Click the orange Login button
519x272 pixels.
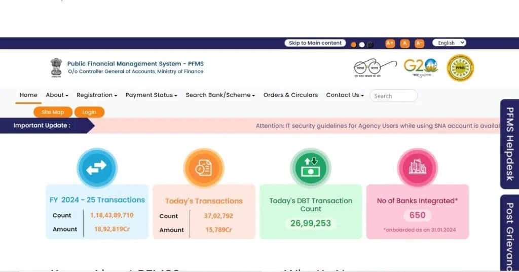click(89, 112)
